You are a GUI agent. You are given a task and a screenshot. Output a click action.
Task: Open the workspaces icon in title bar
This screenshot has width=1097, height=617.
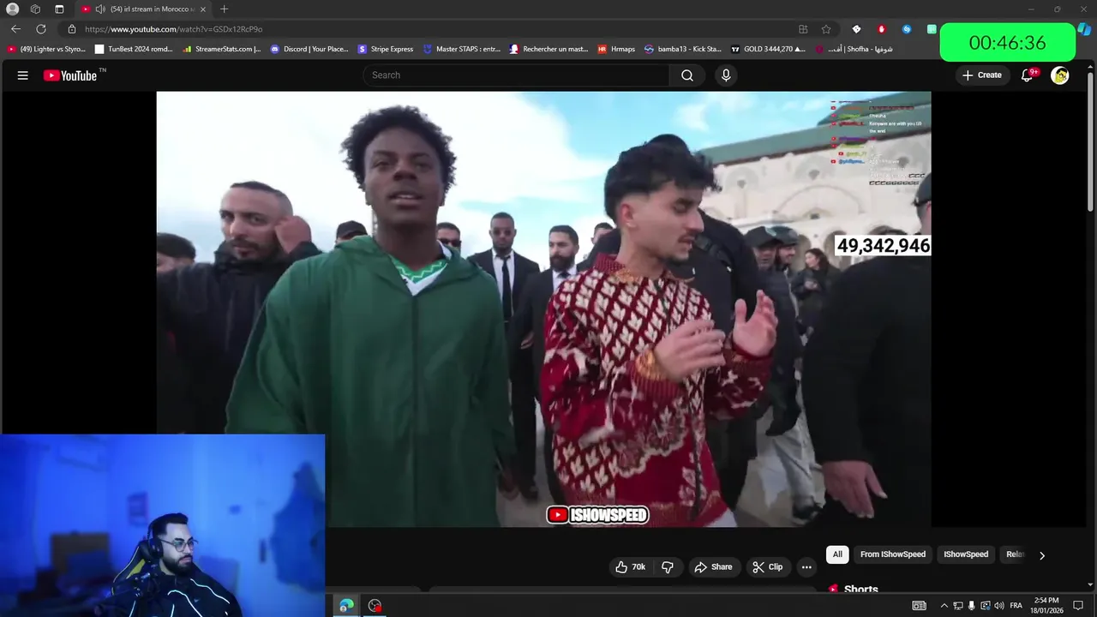(x=35, y=9)
